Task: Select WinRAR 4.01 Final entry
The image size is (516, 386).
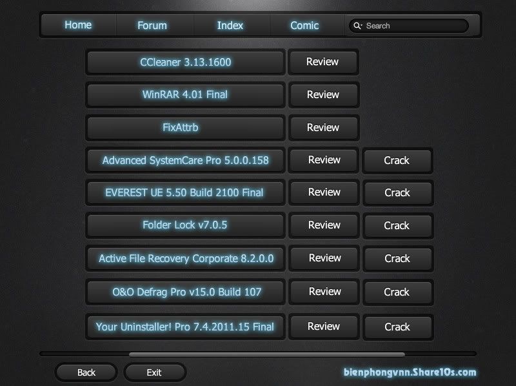Action: pos(185,95)
